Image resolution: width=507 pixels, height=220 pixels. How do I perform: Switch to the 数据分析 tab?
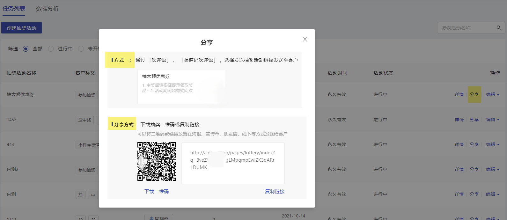tap(47, 9)
